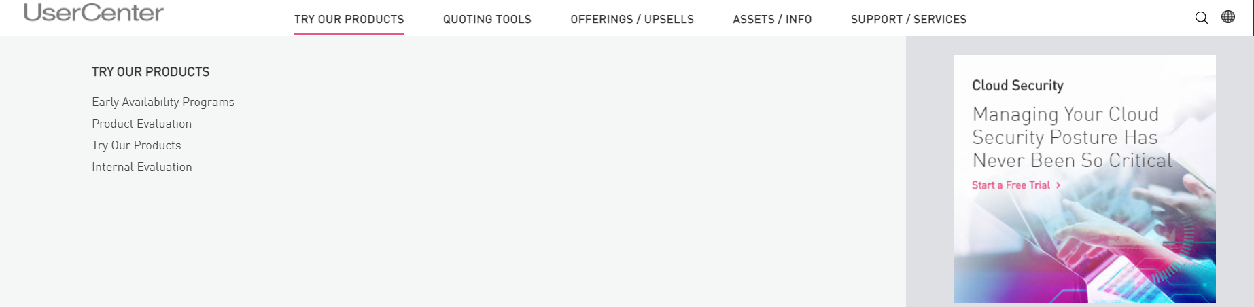The width and height of the screenshot is (1254, 307).
Task: Click the UserCenter logo
Action: [94, 12]
